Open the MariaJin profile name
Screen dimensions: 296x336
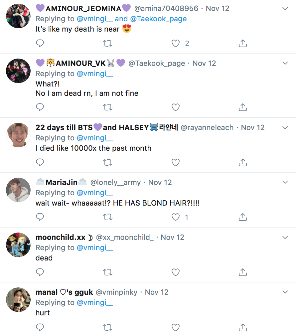[62, 182]
